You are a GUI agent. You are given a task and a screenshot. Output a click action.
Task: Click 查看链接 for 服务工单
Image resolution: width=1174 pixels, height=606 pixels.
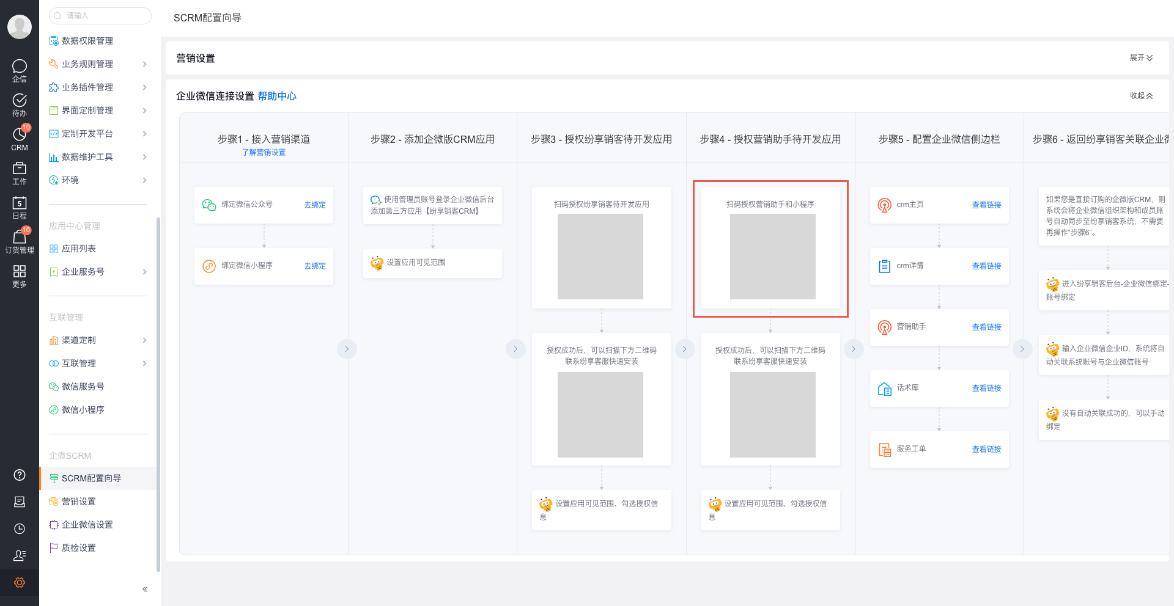coord(986,450)
